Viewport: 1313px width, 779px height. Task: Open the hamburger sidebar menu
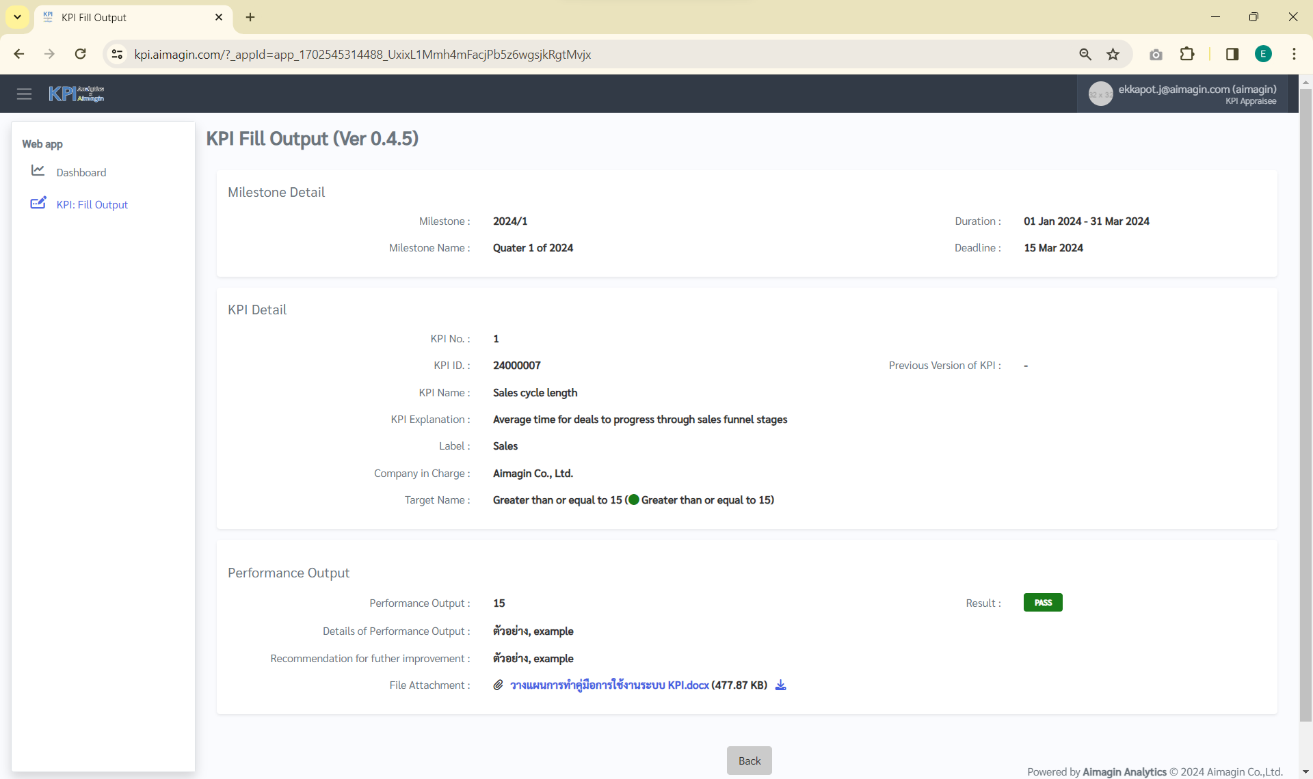[x=24, y=94]
